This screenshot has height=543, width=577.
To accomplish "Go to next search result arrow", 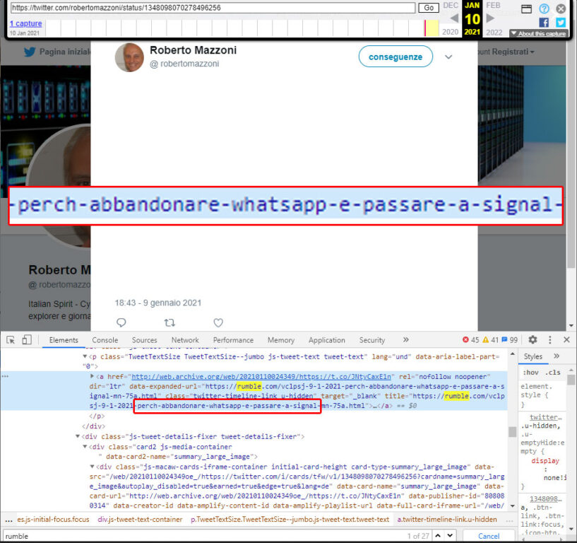I will coord(450,536).
